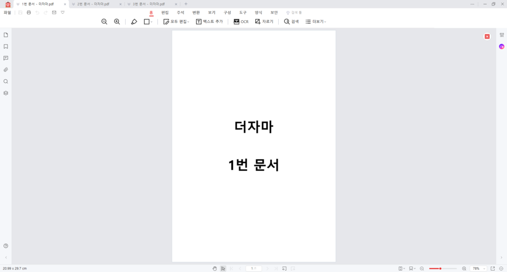Select the hand pan tool
The width and height of the screenshot is (507, 272).
coord(215,269)
